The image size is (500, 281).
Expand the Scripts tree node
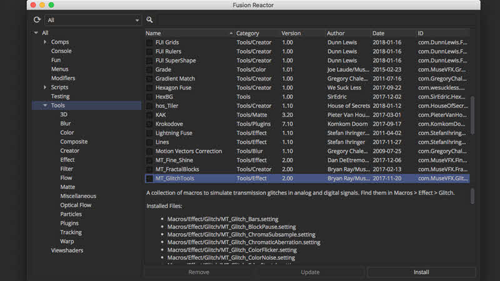[x=45, y=87]
